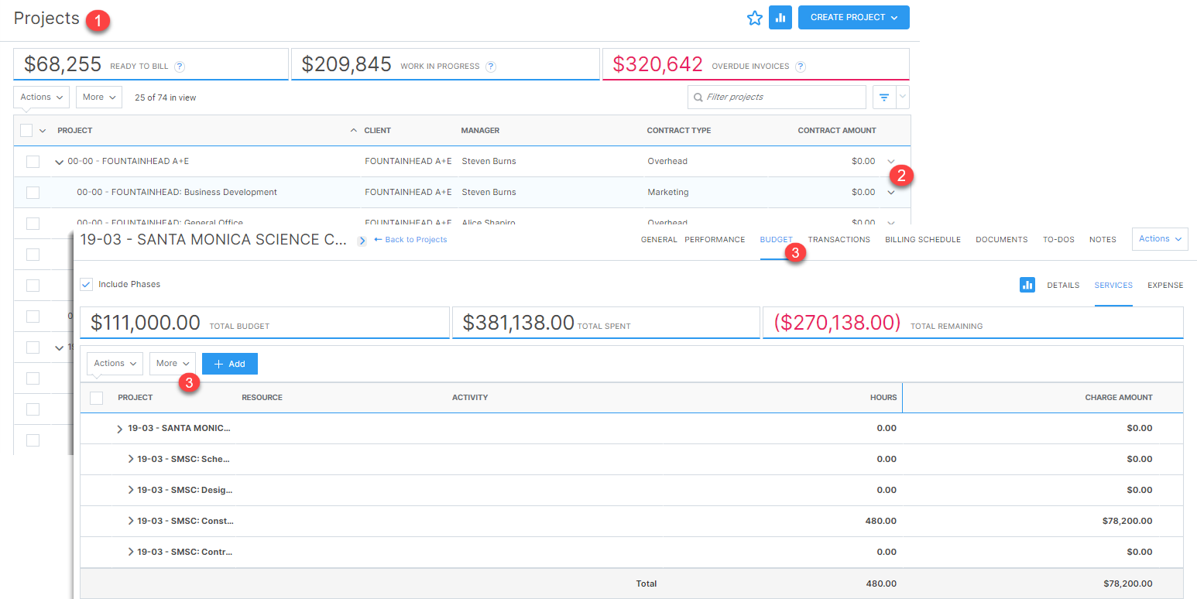Click the Add button in the budget section
1197x599 pixels.
(229, 364)
